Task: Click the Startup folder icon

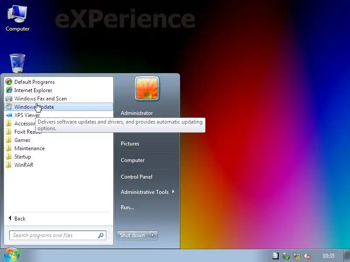Action: (9, 157)
